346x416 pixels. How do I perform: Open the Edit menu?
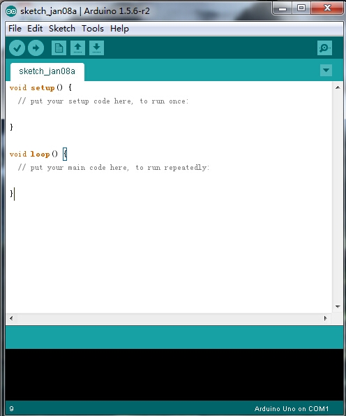35,29
